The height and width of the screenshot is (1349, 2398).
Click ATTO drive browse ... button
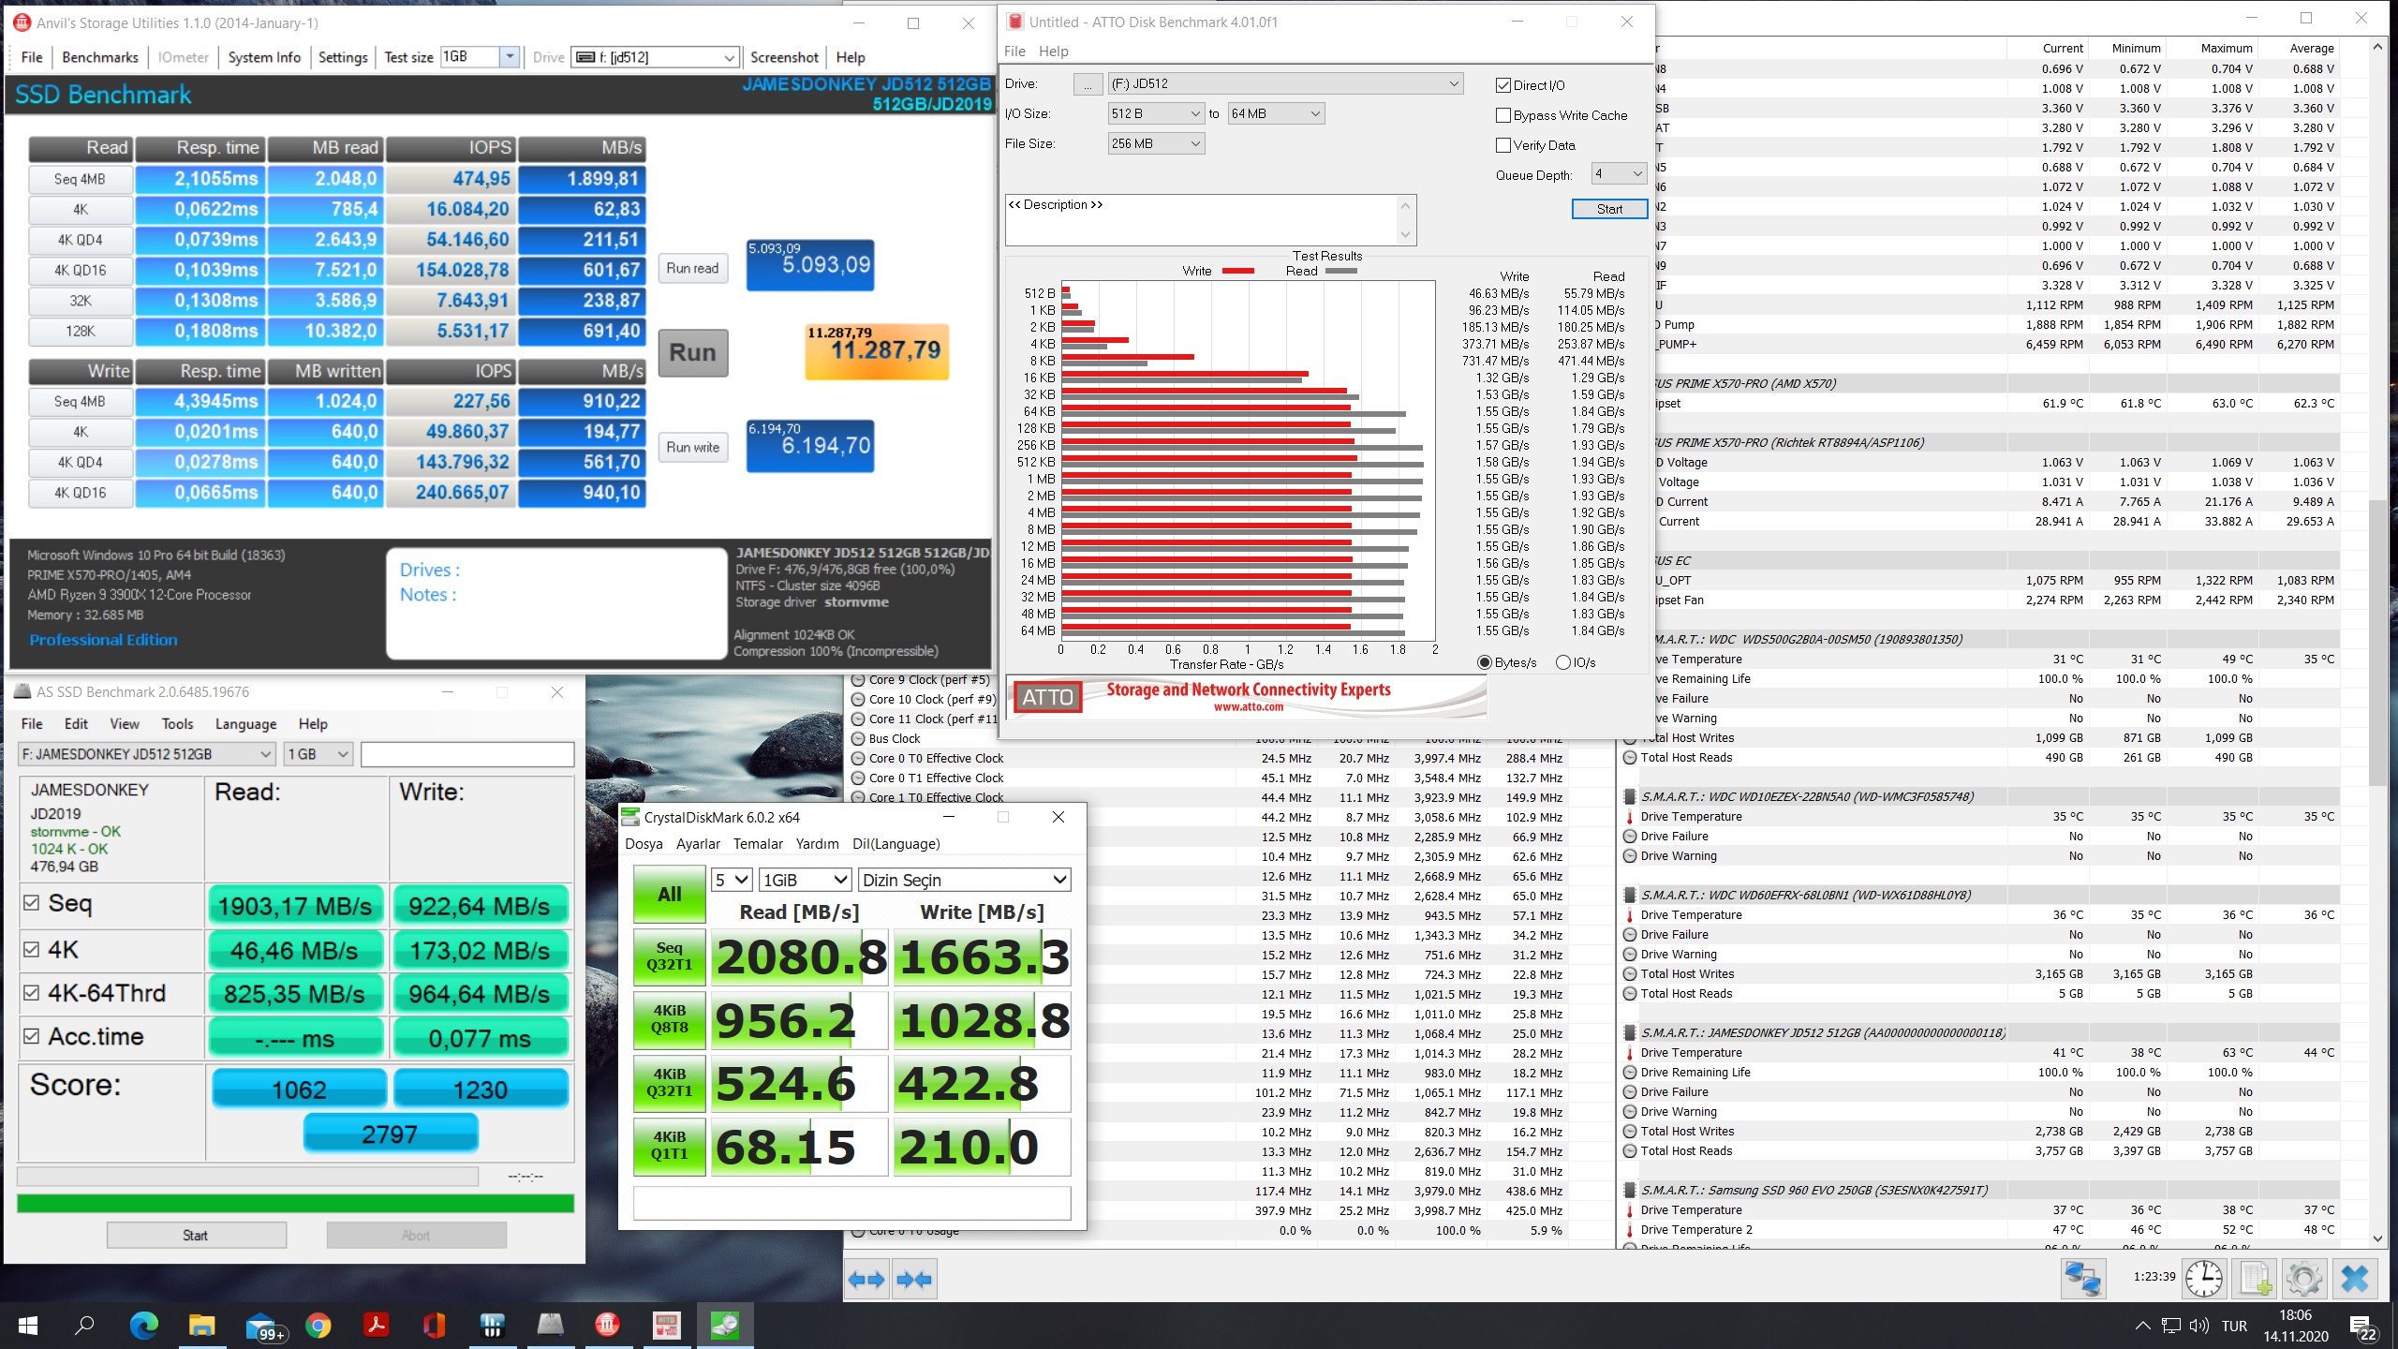tap(1088, 84)
